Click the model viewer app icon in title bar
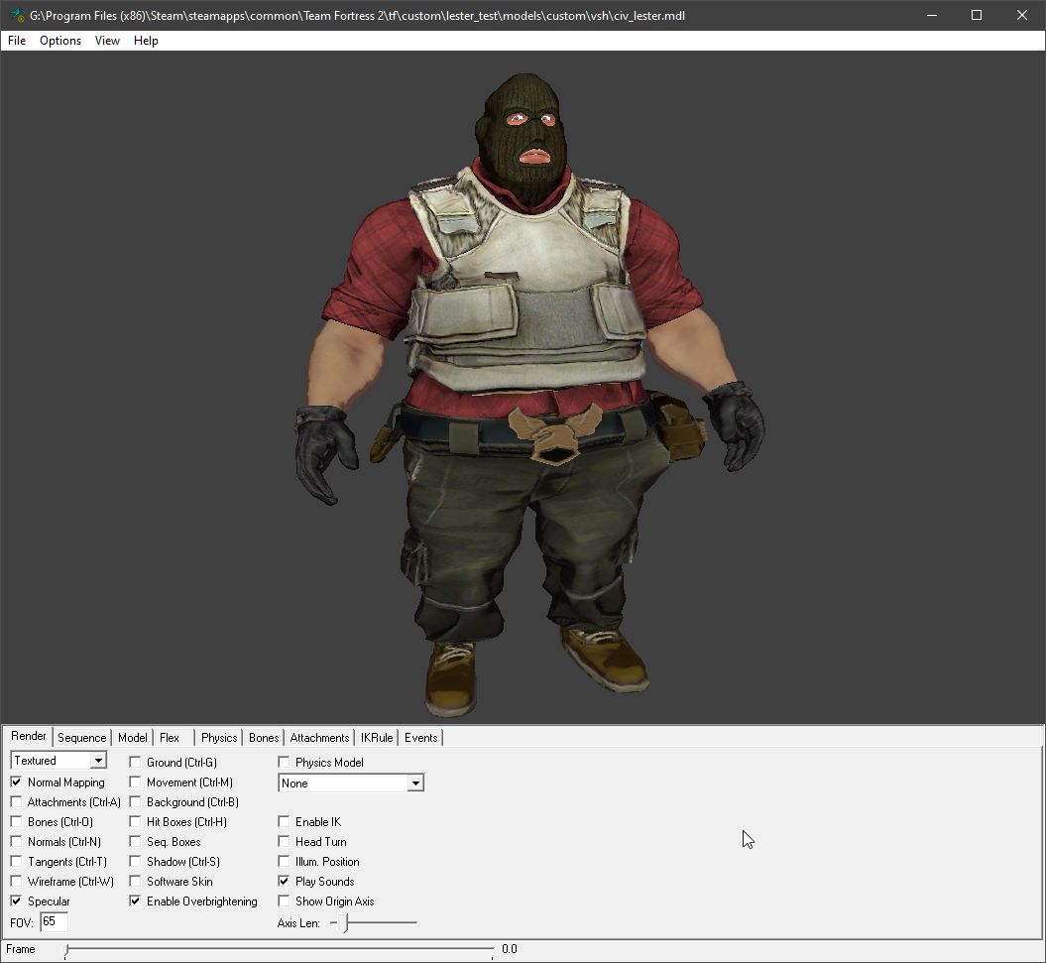Image resolution: width=1046 pixels, height=963 pixels. tap(16, 15)
